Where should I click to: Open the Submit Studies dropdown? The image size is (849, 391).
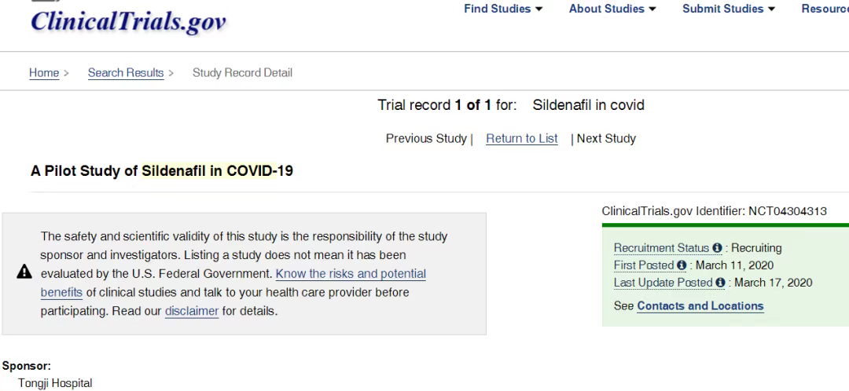click(728, 9)
